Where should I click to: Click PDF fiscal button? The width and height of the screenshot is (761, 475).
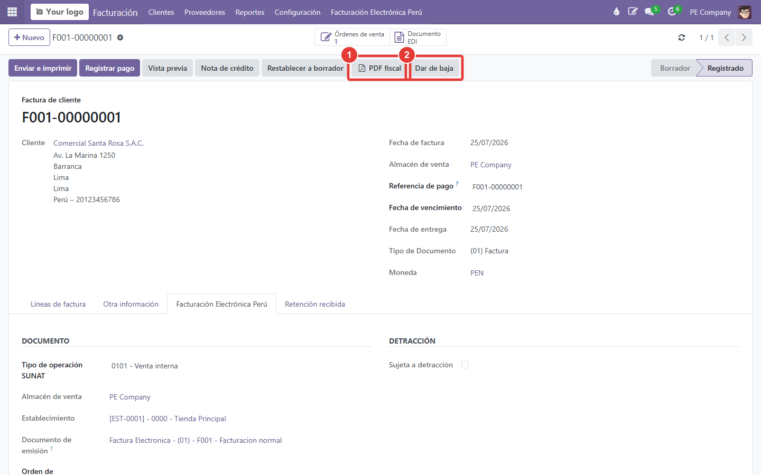point(380,68)
